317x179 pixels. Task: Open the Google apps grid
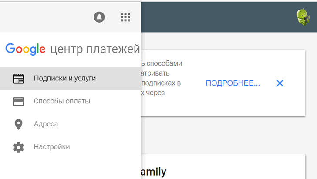(125, 17)
